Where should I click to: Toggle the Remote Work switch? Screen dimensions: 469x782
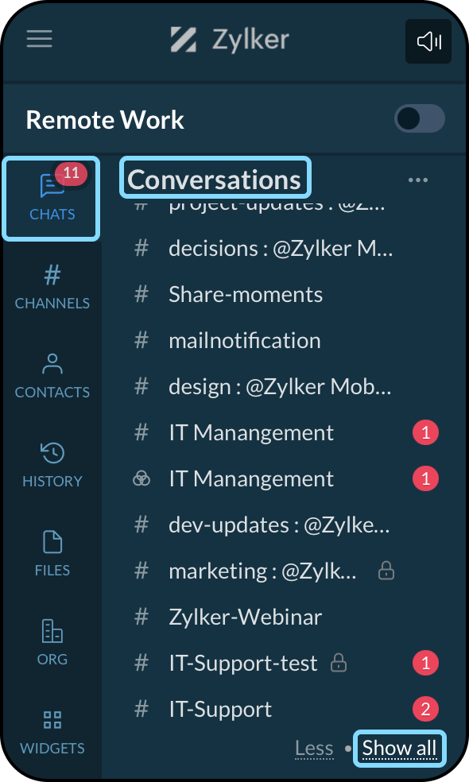coord(420,118)
